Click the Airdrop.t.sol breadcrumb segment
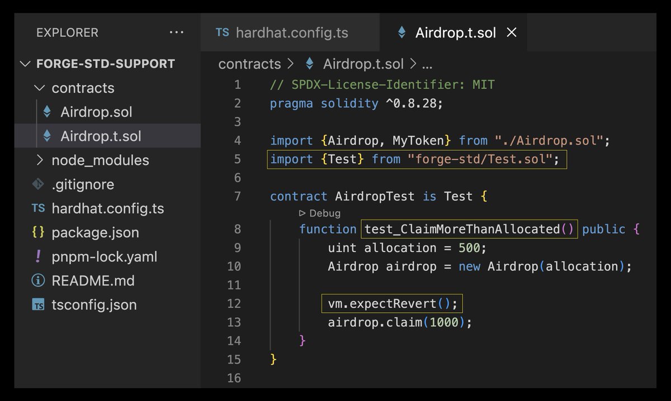The width and height of the screenshot is (671, 401). coord(363,64)
